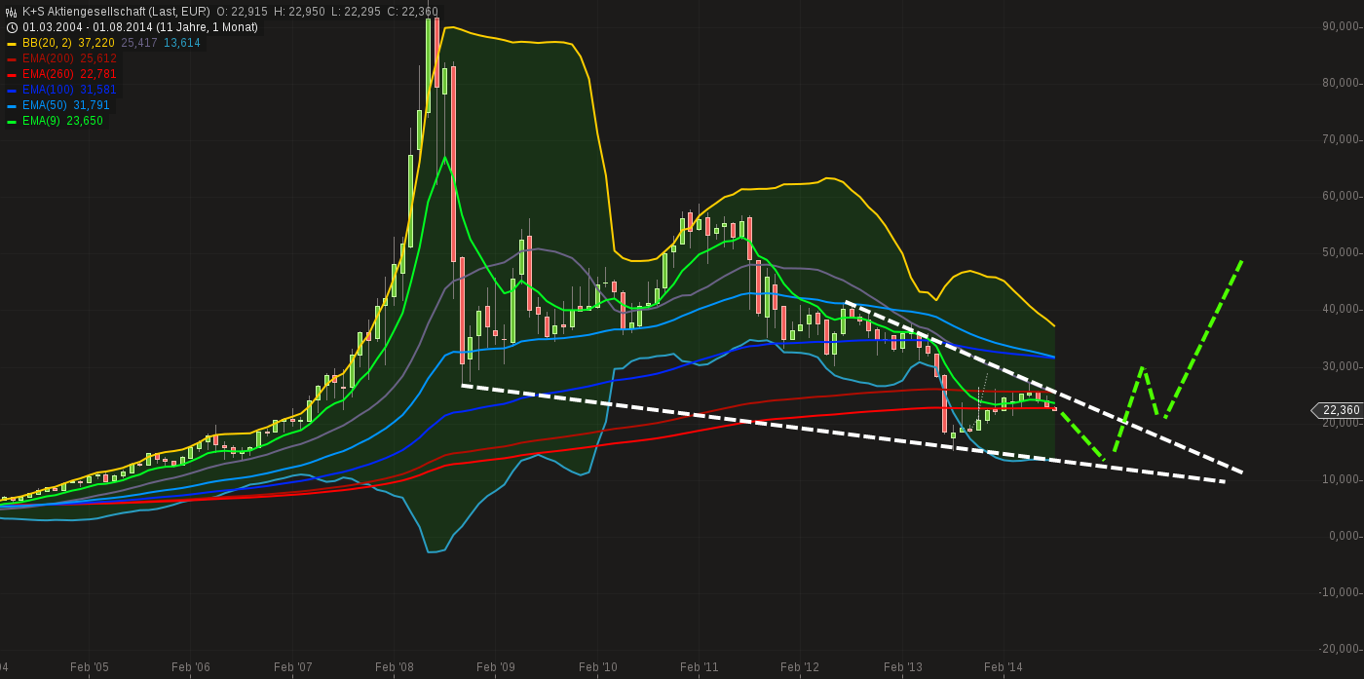This screenshot has width=1364, height=679.
Task: Click the Feb '07 time axis label
Action: coord(293,667)
